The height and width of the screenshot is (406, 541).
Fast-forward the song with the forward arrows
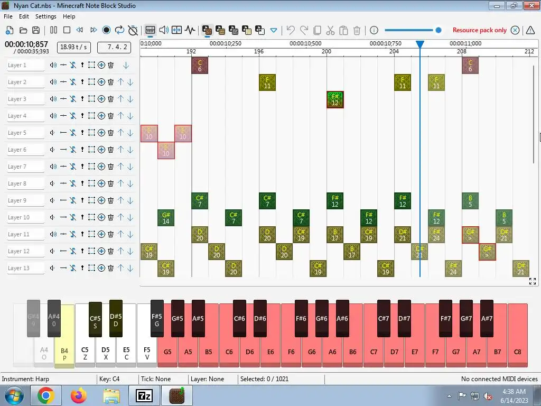tap(93, 30)
